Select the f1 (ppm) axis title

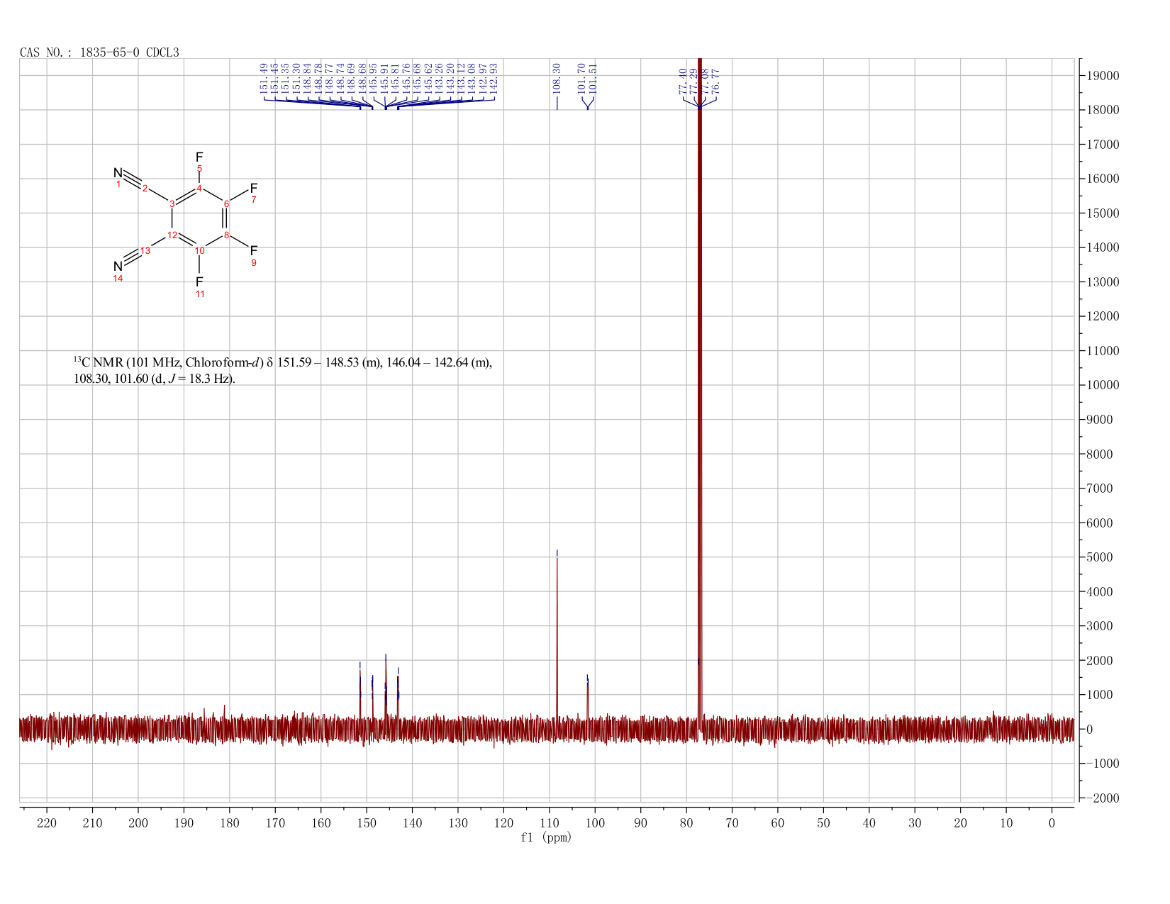546,837
